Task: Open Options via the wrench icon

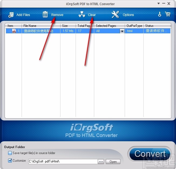Action: click(115, 14)
